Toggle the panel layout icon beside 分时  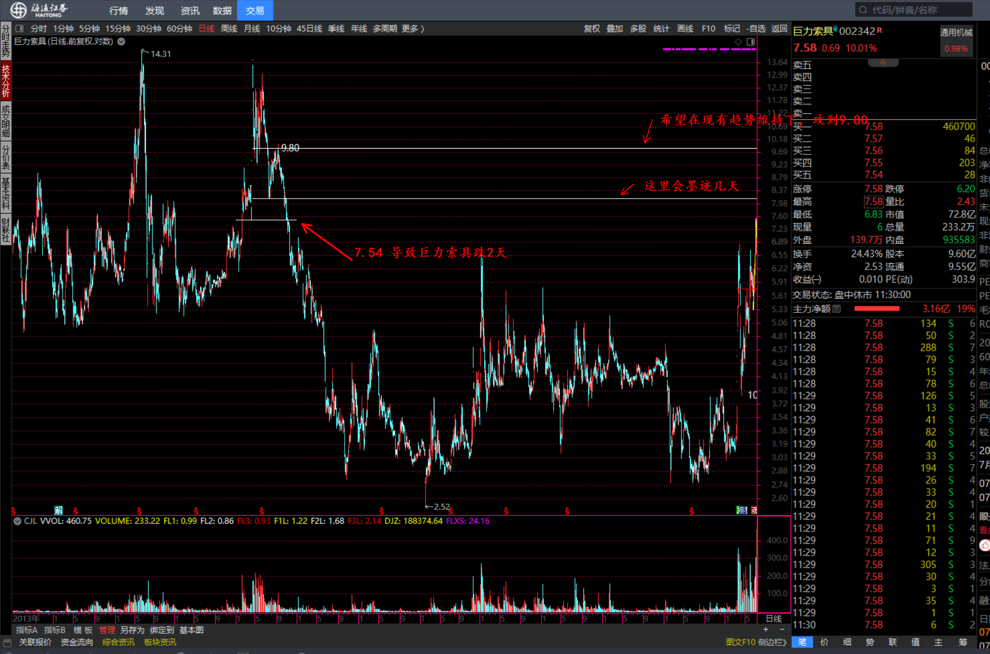[x=19, y=29]
